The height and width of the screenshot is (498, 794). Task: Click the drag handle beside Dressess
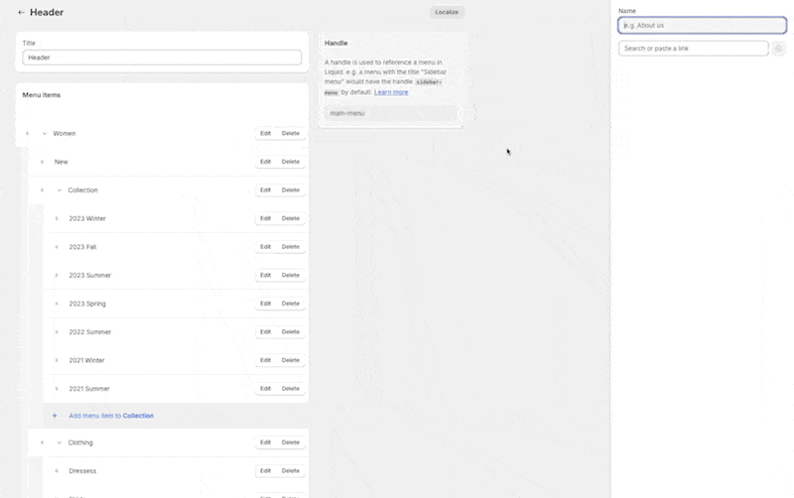click(x=57, y=471)
